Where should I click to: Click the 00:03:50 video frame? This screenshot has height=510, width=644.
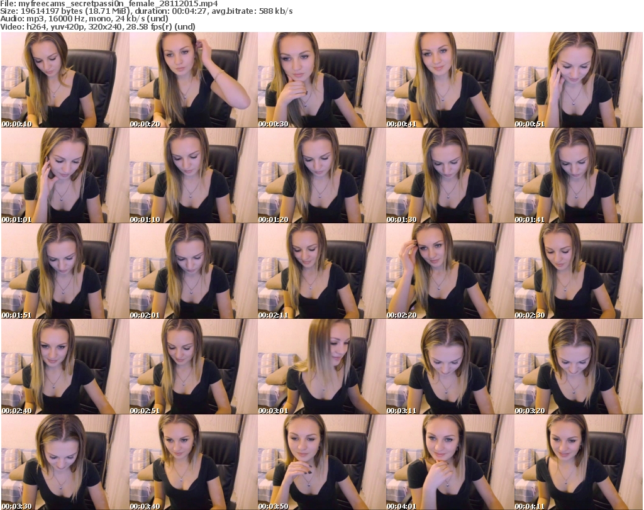(321, 462)
